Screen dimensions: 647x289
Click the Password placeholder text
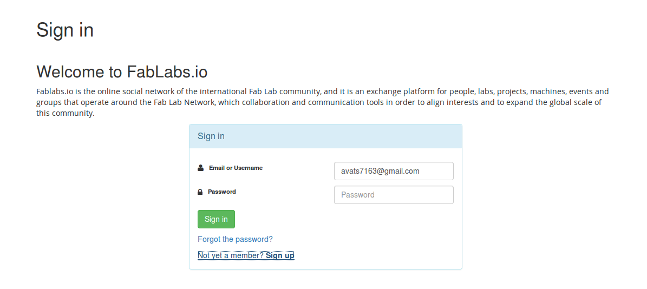click(358, 195)
